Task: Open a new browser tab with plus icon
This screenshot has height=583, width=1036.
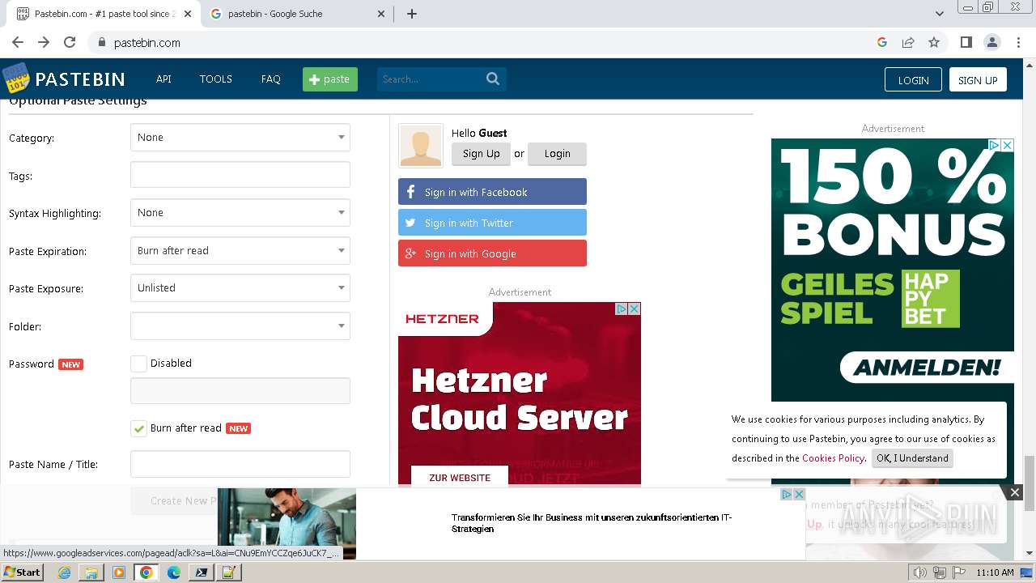Action: 411,14
